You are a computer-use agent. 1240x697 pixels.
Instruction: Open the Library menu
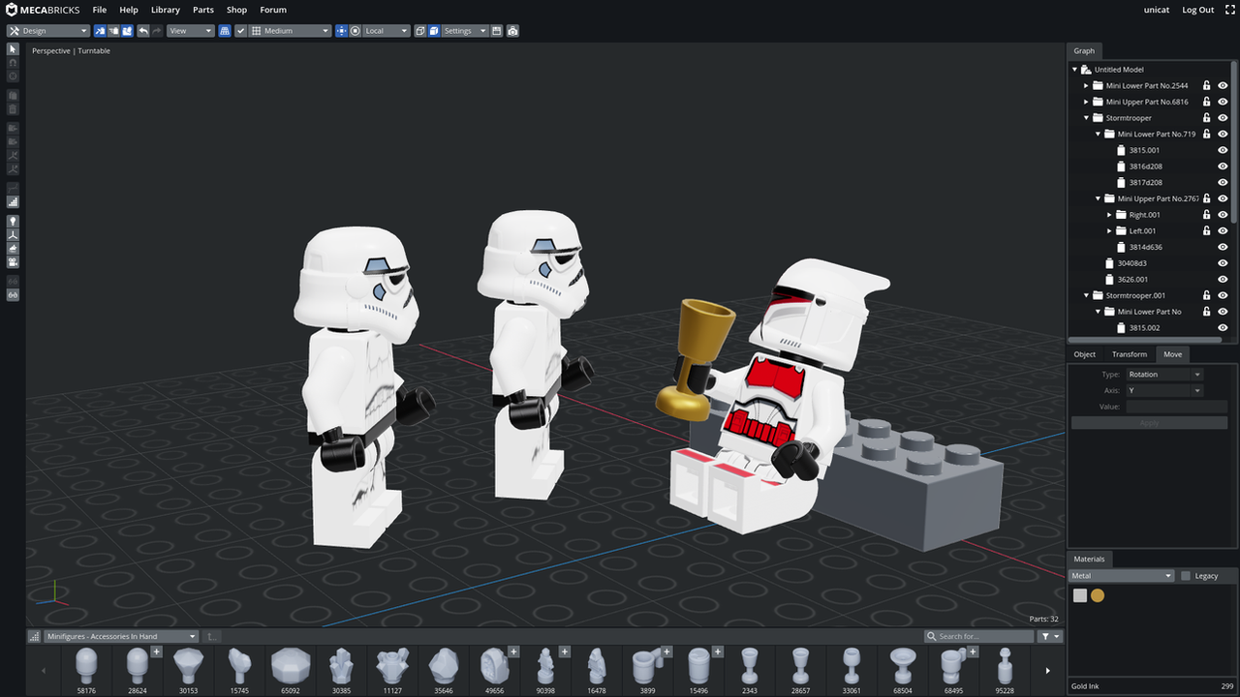pos(166,10)
